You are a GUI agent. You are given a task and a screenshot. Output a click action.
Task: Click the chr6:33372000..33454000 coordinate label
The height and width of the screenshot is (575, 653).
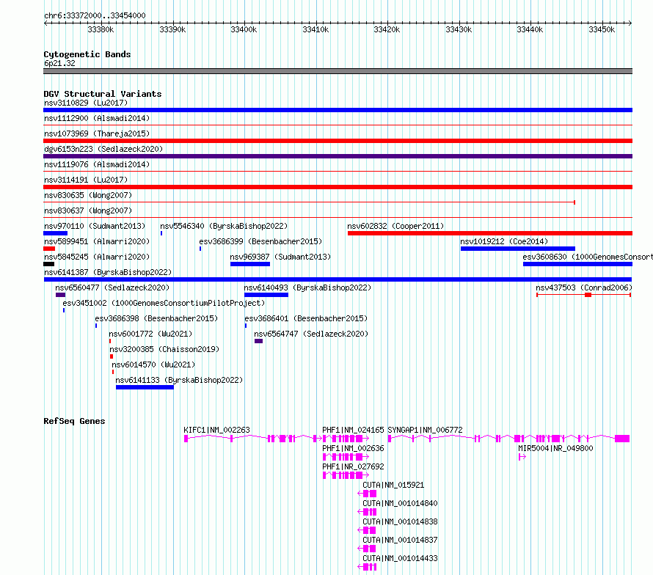tap(95, 16)
